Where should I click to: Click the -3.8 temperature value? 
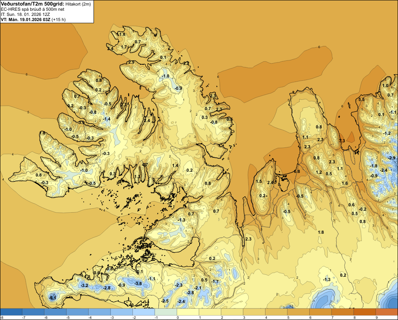coord(138,283)
